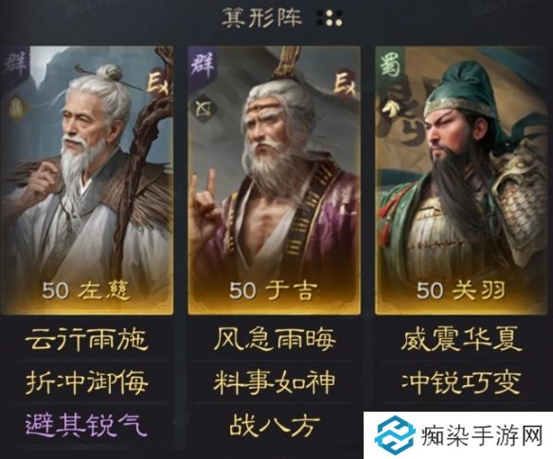Viewport: 553px width, 459px height.
Task: Click the archer troop icon on 于吉 card
Action: (203, 109)
